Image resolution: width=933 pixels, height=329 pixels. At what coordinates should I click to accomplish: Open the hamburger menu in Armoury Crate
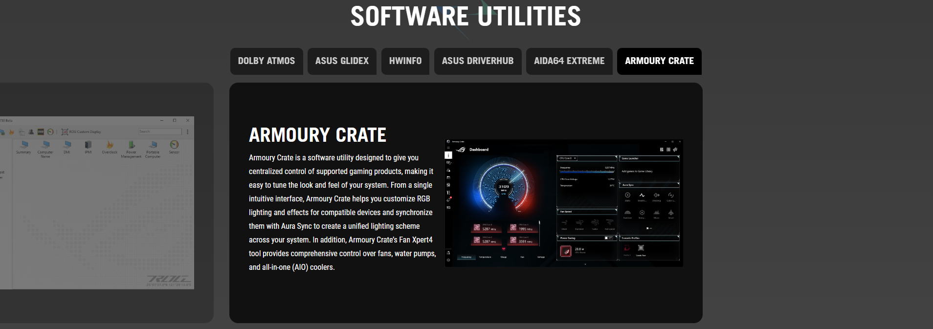click(448, 148)
